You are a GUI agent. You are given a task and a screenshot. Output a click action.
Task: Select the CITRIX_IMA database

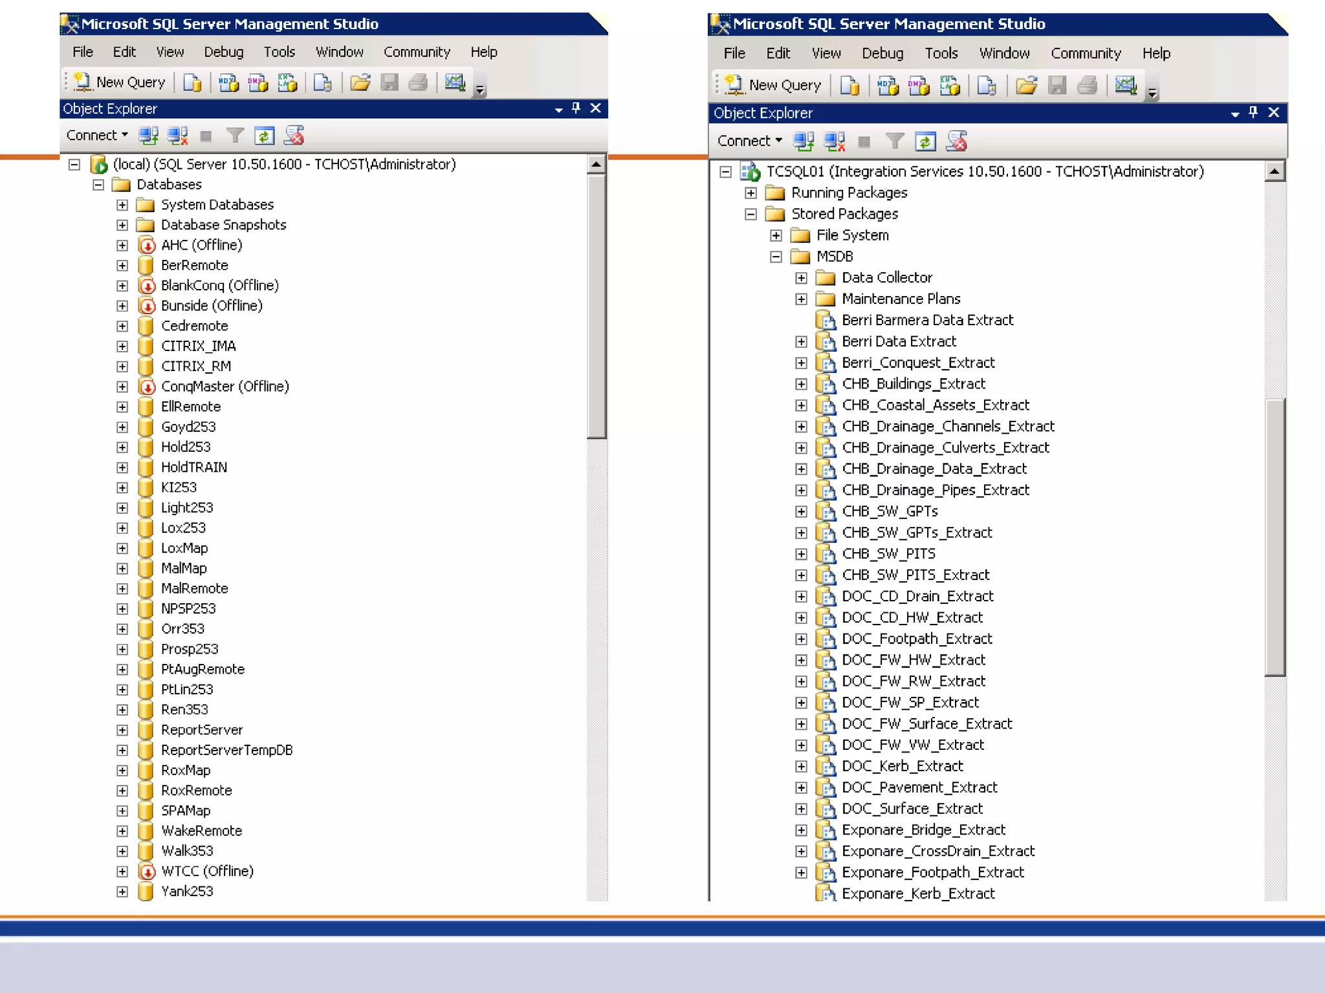click(x=198, y=346)
